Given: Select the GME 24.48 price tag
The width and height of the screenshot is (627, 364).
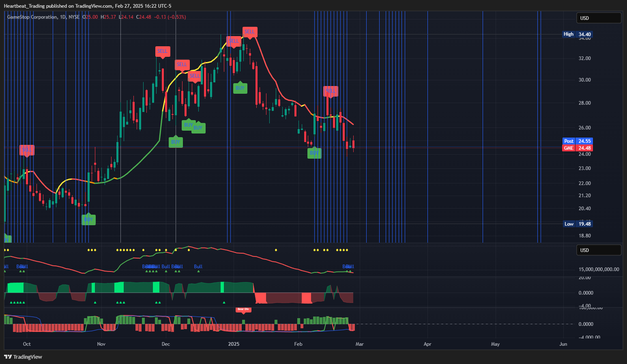Looking at the screenshot, I should 578,148.
